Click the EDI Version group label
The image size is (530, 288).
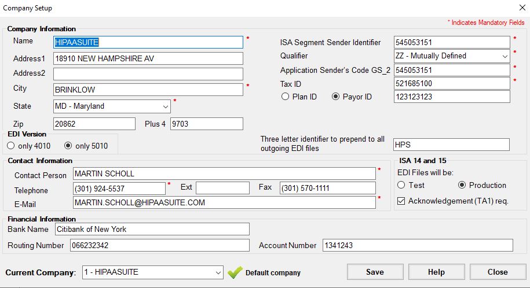pos(27,134)
